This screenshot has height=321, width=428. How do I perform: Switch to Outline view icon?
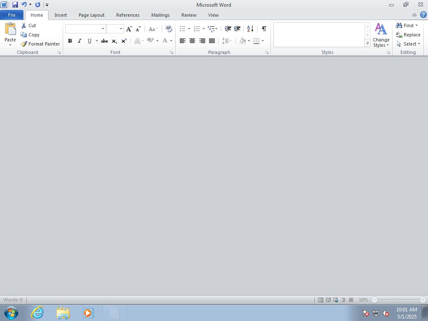click(x=344, y=300)
